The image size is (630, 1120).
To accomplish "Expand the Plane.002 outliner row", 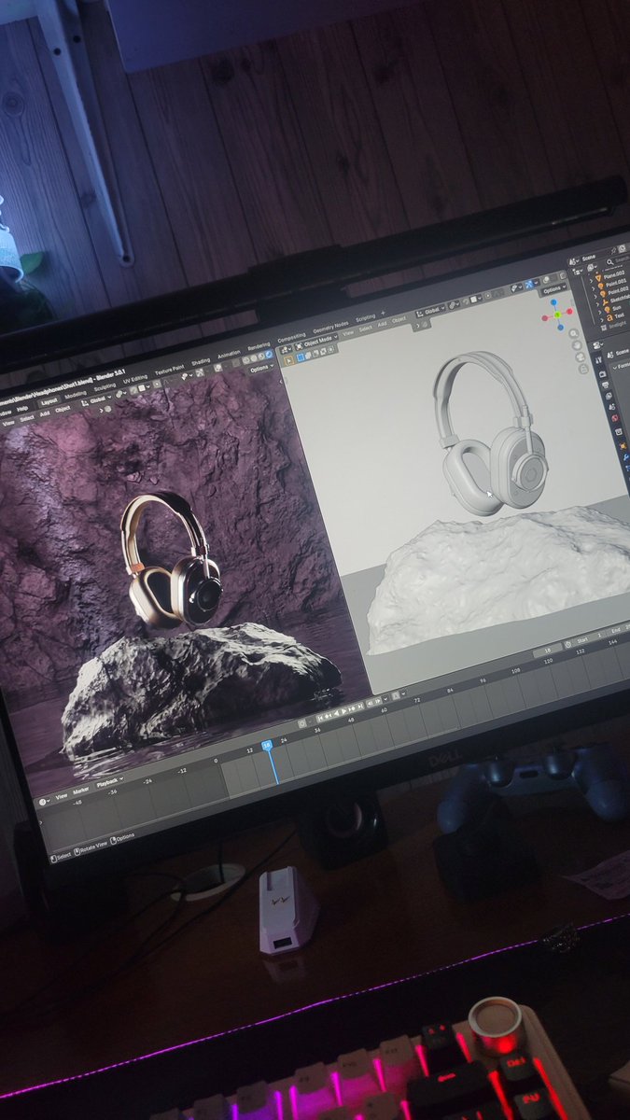I will (x=592, y=279).
